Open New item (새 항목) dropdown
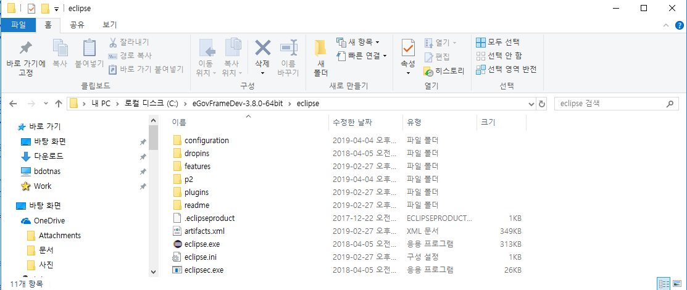The image size is (687, 290). point(357,42)
